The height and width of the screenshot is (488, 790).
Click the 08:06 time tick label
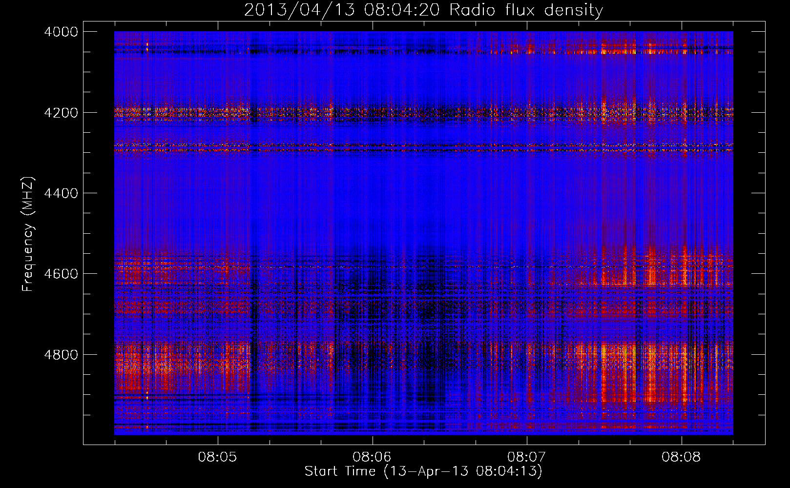[372, 457]
